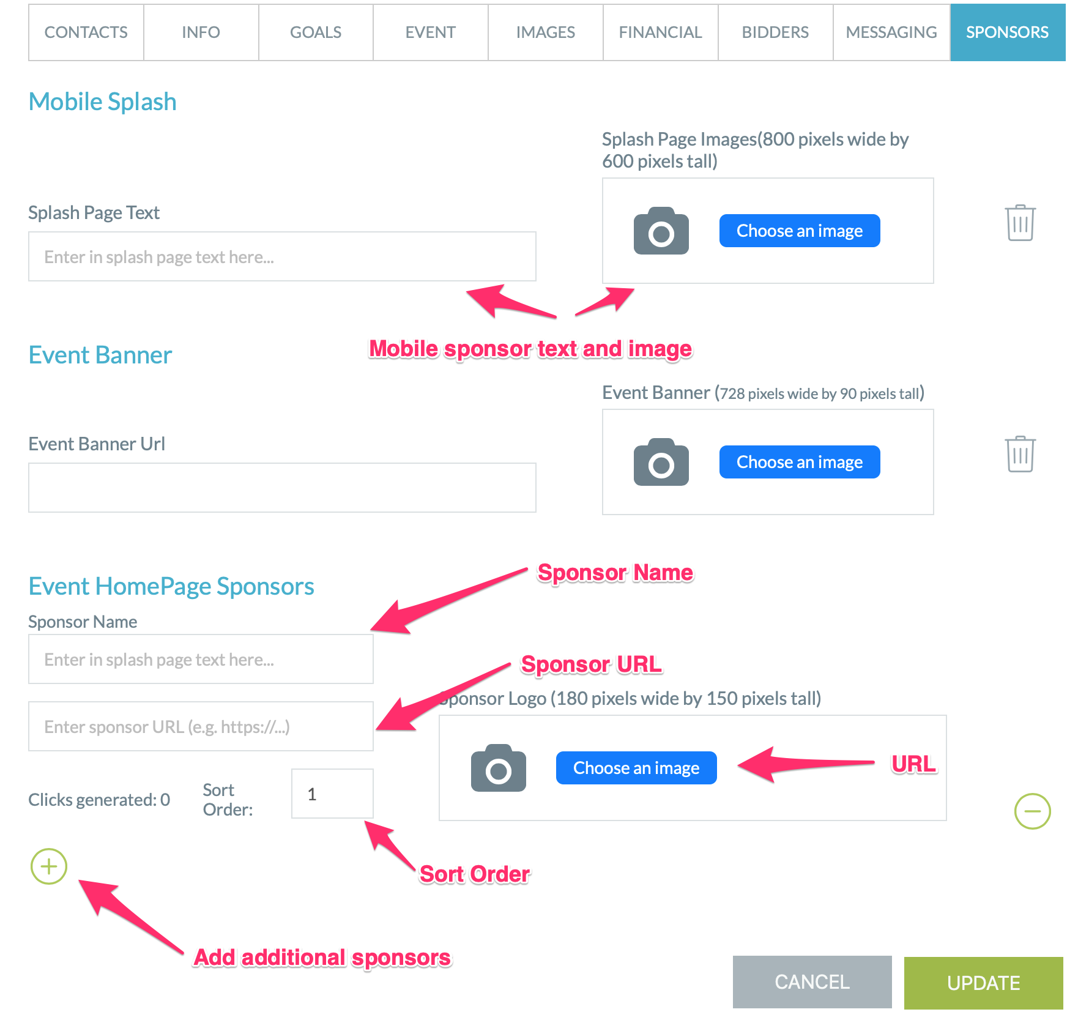
Task: Select the MESSAGING tab
Action: click(891, 32)
